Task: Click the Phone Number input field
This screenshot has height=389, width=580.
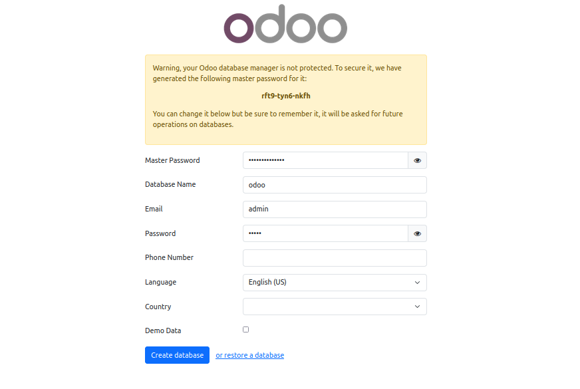Action: click(x=335, y=258)
